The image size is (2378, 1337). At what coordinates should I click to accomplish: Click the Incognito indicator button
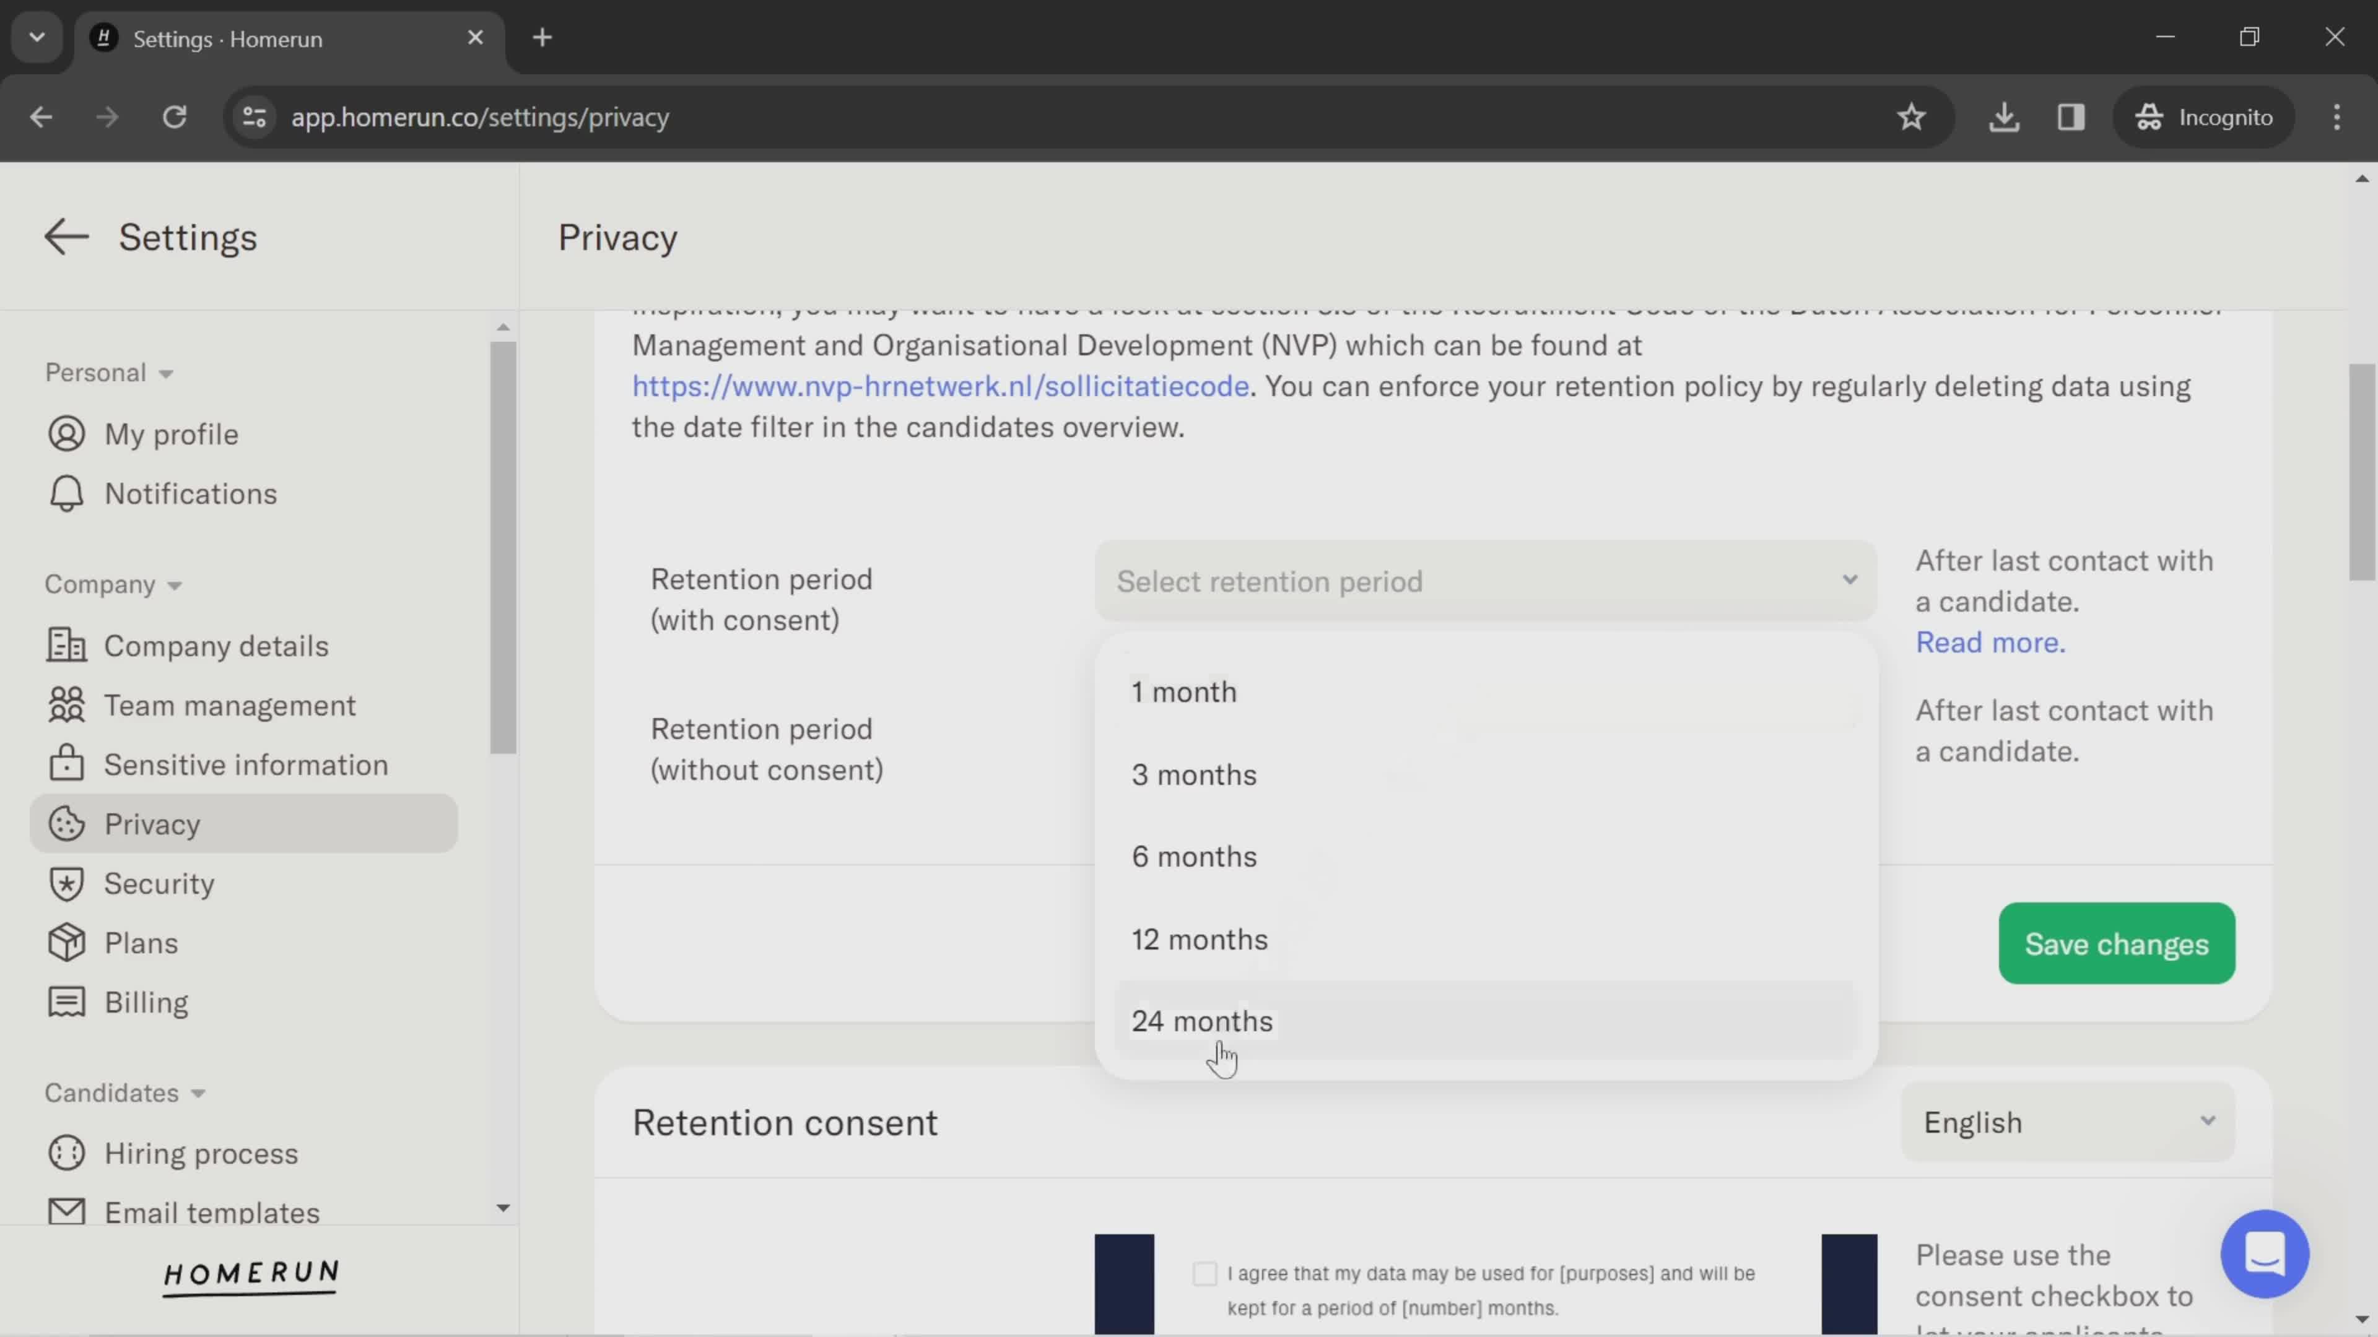tap(2203, 117)
